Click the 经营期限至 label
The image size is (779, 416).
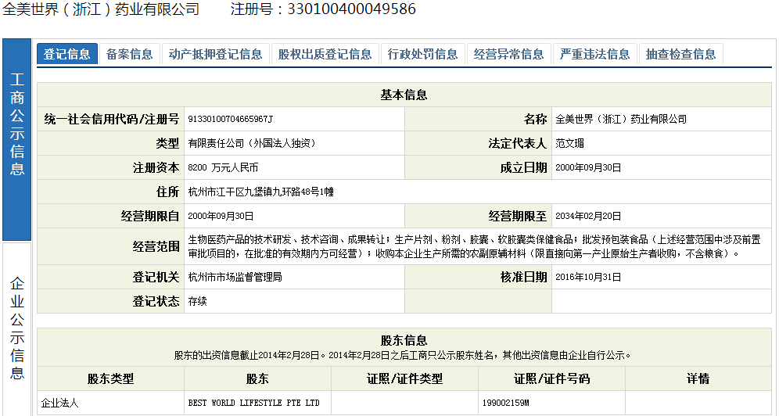[x=517, y=217]
